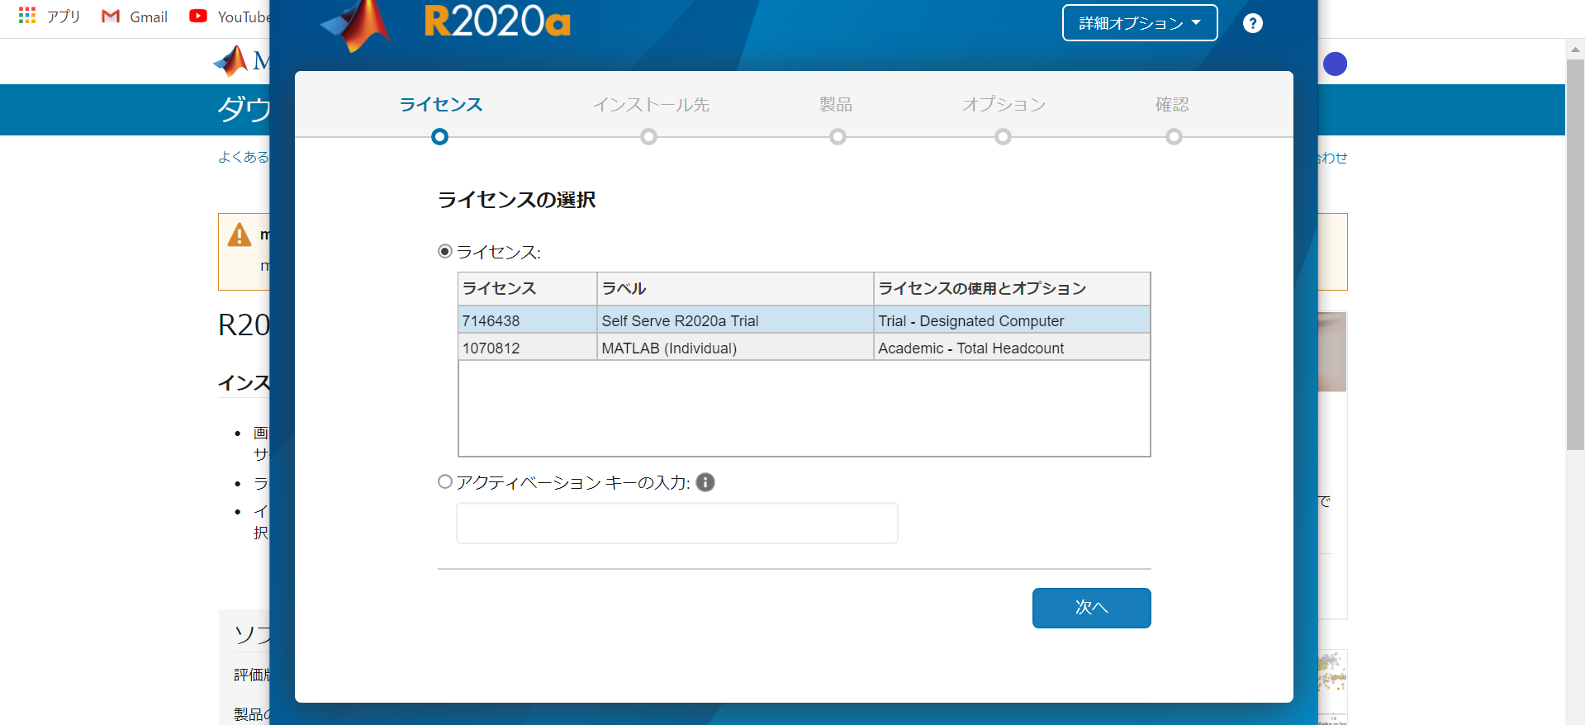Click the activation key input field
Image resolution: width=1585 pixels, height=725 pixels.
[677, 524]
